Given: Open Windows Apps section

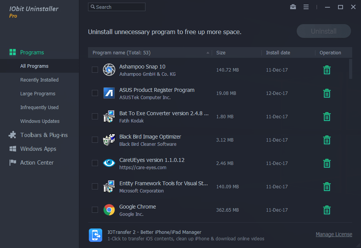Looking at the screenshot, I should tap(38, 149).
